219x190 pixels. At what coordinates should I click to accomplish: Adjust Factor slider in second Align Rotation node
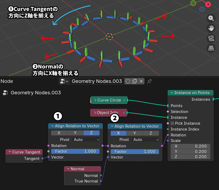point(135,152)
